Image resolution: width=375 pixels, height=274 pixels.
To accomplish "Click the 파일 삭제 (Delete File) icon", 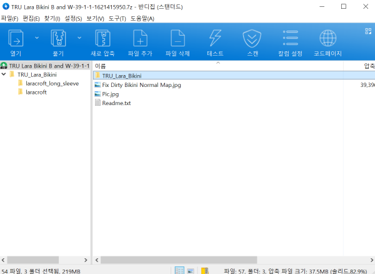I will tap(177, 41).
